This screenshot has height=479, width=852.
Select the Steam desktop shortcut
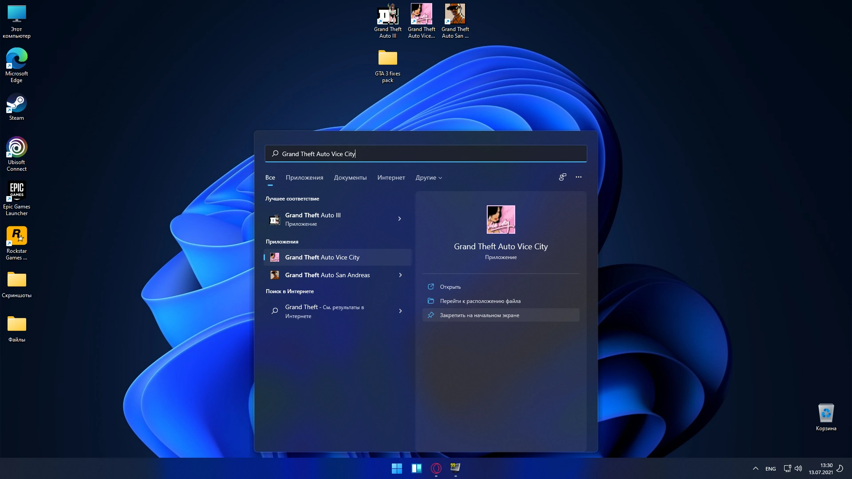16,107
